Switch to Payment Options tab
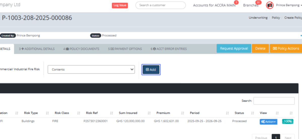This screenshot has height=139, width=302. (x=125, y=49)
